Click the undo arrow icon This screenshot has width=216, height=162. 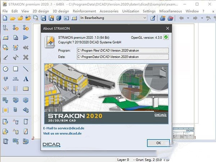[x=208, y=18]
